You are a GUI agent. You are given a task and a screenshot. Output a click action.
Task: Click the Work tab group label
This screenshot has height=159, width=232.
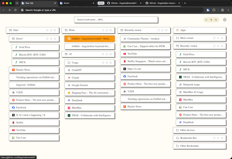click(x=101, y=3)
